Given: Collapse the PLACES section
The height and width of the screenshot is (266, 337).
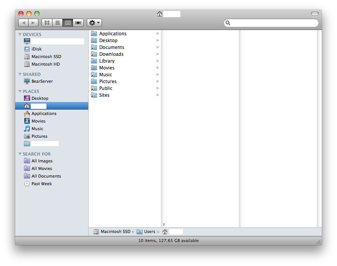Looking at the screenshot, I should pyautogui.click(x=20, y=91).
